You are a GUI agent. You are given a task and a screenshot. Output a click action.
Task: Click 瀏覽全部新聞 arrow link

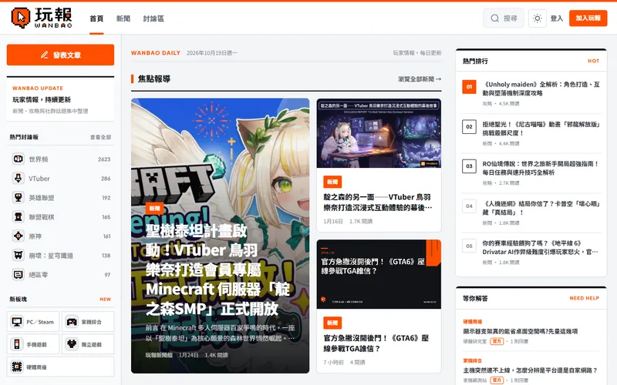pos(420,79)
